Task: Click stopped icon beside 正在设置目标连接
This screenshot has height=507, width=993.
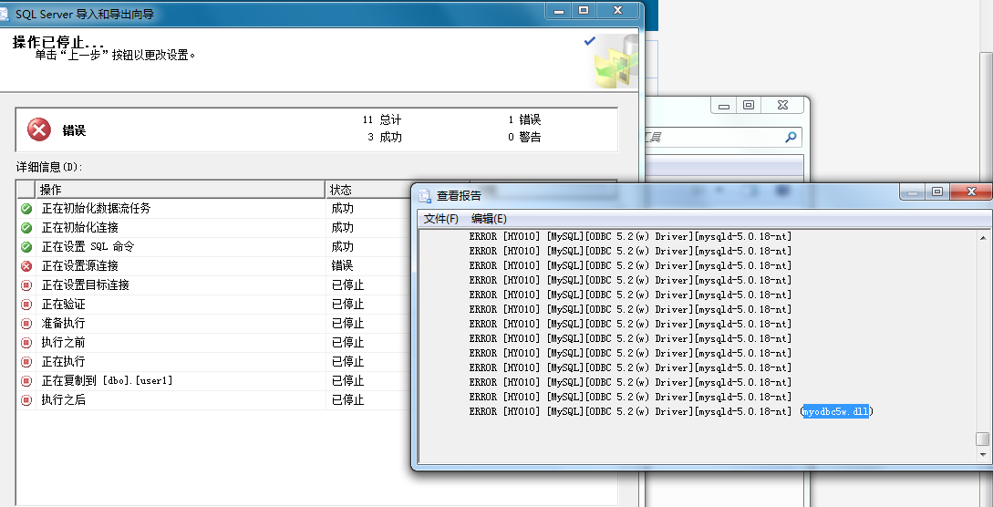Action: pos(26,285)
